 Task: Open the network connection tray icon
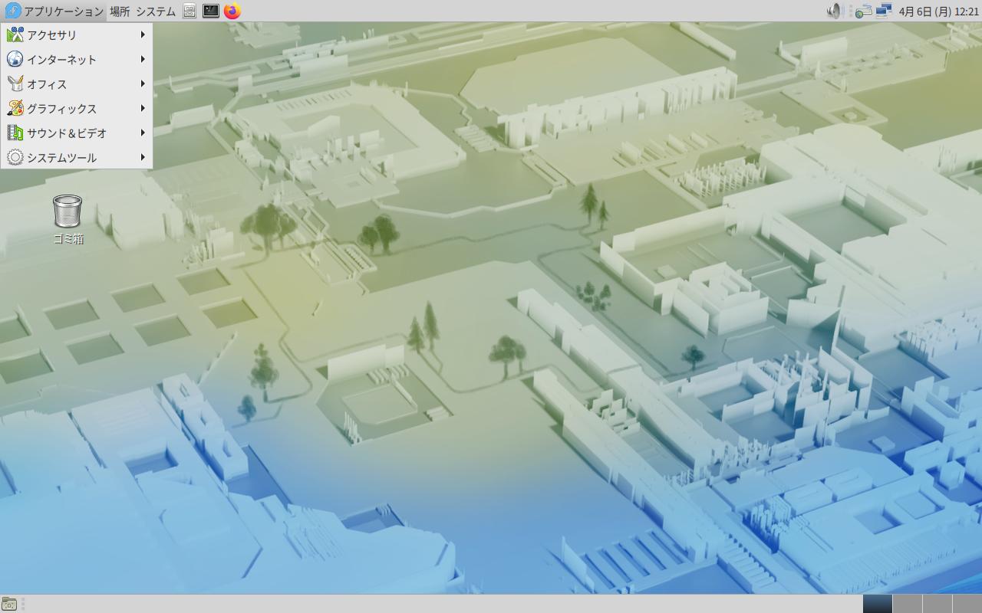[884, 11]
